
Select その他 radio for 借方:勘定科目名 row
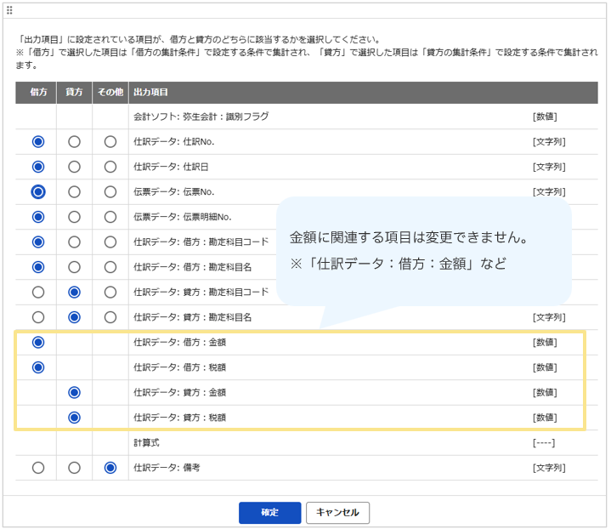click(x=110, y=267)
